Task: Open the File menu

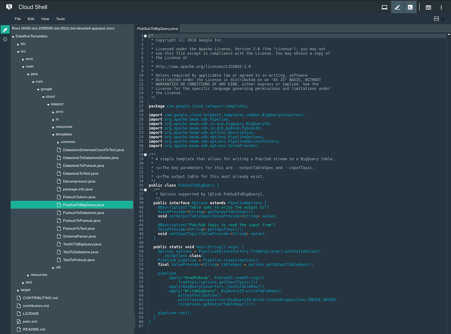Action: tap(18, 19)
